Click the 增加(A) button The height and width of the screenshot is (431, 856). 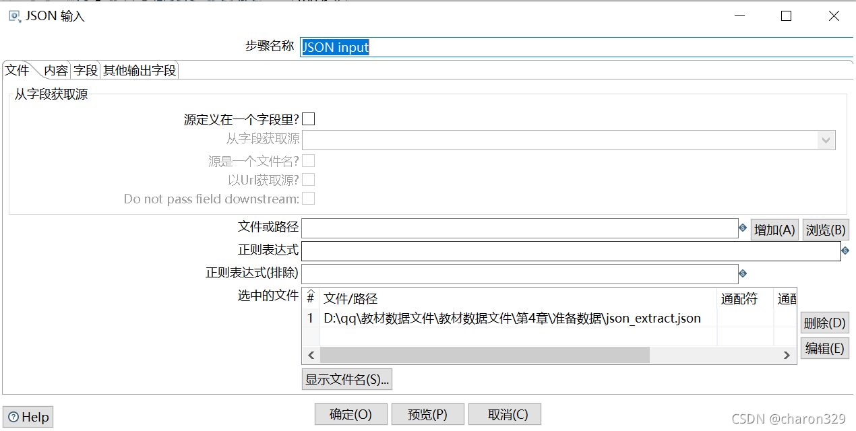774,229
